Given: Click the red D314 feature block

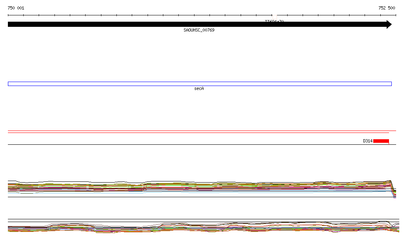Looking at the screenshot, I should tap(381, 141).
